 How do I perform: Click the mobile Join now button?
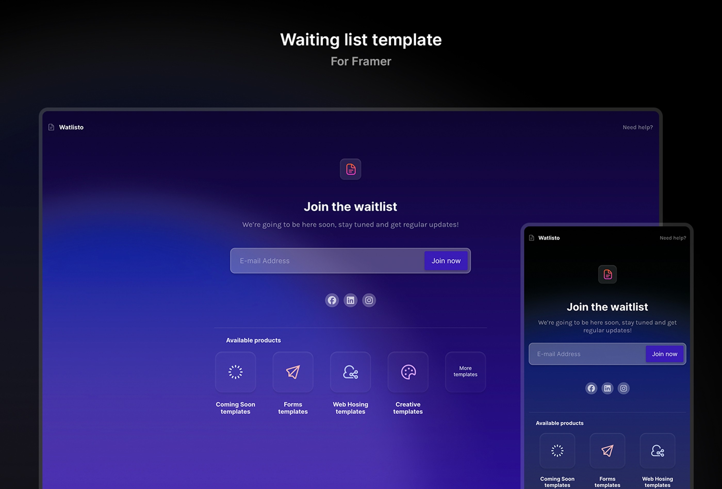[x=664, y=354]
